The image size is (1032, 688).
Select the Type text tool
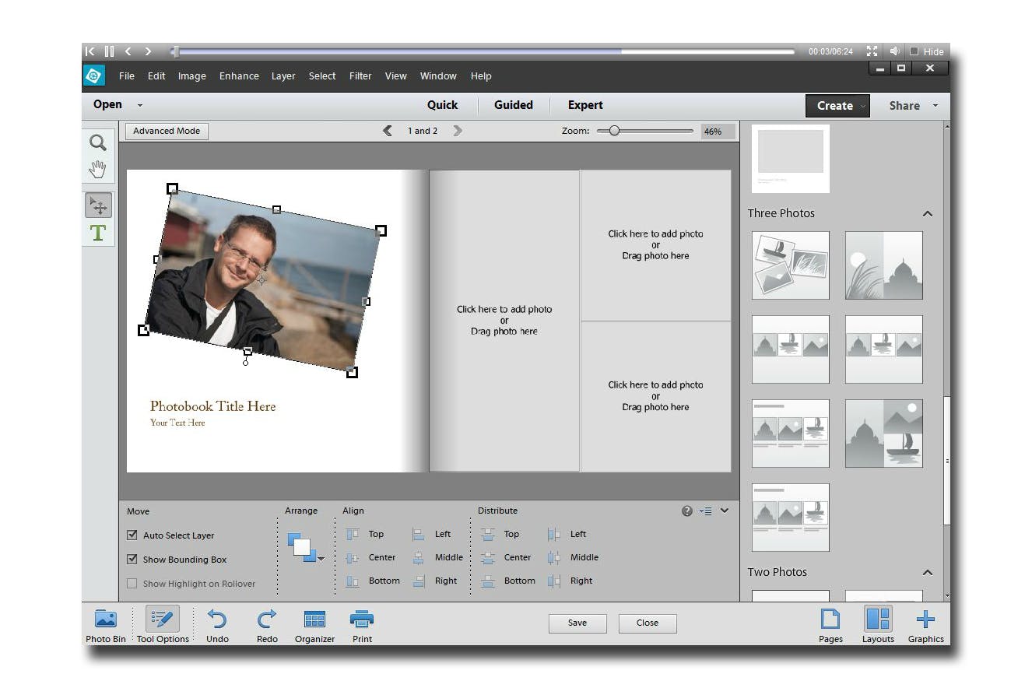tap(98, 233)
